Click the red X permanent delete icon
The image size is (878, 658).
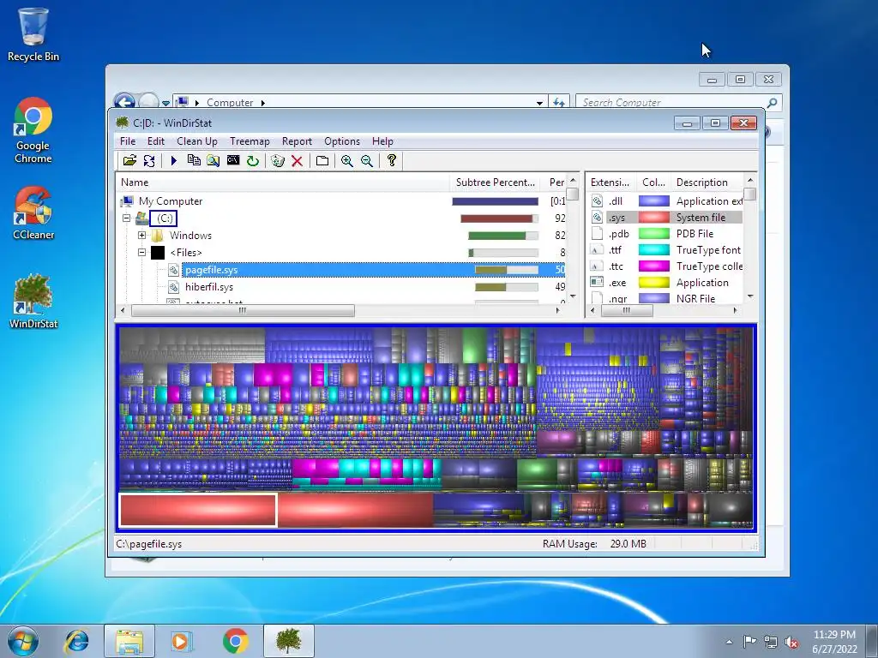(298, 161)
